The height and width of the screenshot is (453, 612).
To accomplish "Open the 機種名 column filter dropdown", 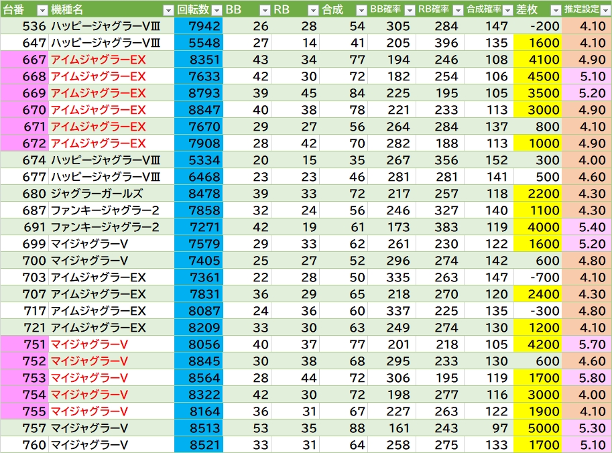I will tap(168, 10).
